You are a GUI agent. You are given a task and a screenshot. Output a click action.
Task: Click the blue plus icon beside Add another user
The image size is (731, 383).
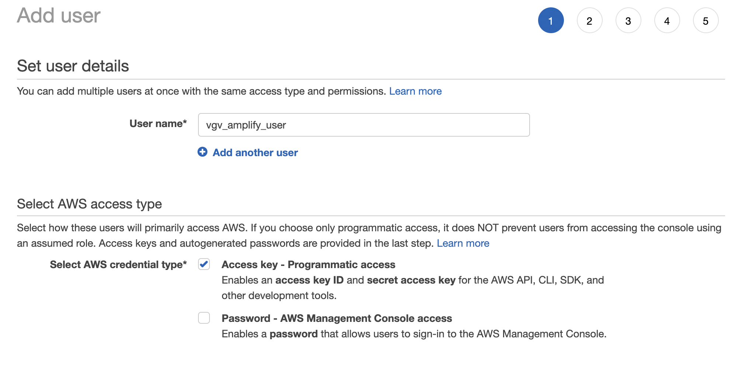pos(202,152)
